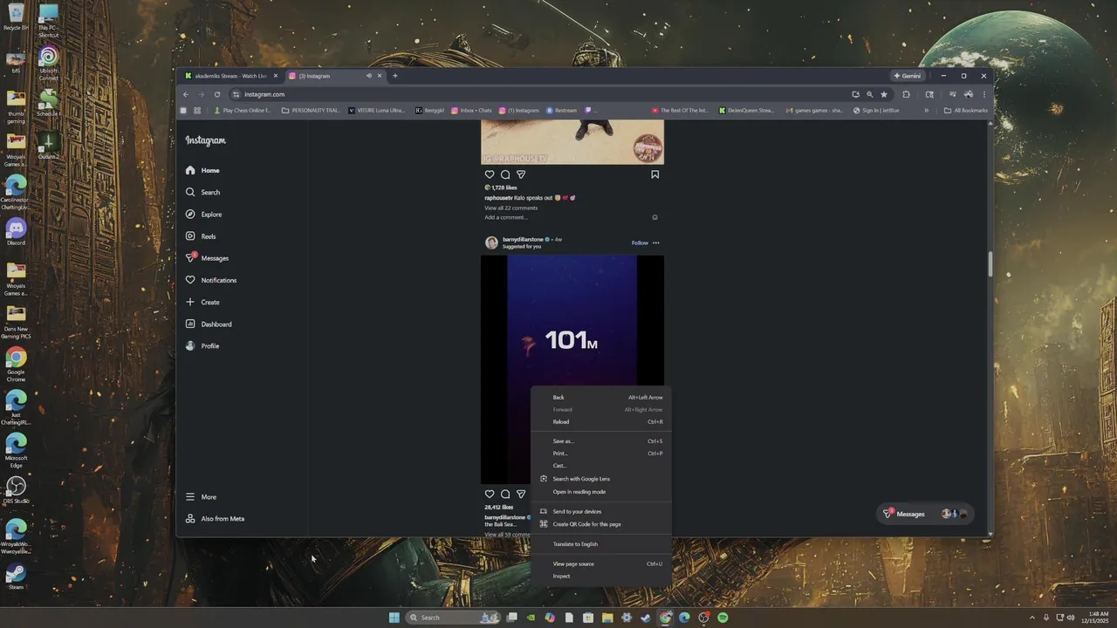The width and height of the screenshot is (1117, 628).
Task: Open the PERSONALITY TRAI... bookmark folder
Action: click(x=311, y=111)
